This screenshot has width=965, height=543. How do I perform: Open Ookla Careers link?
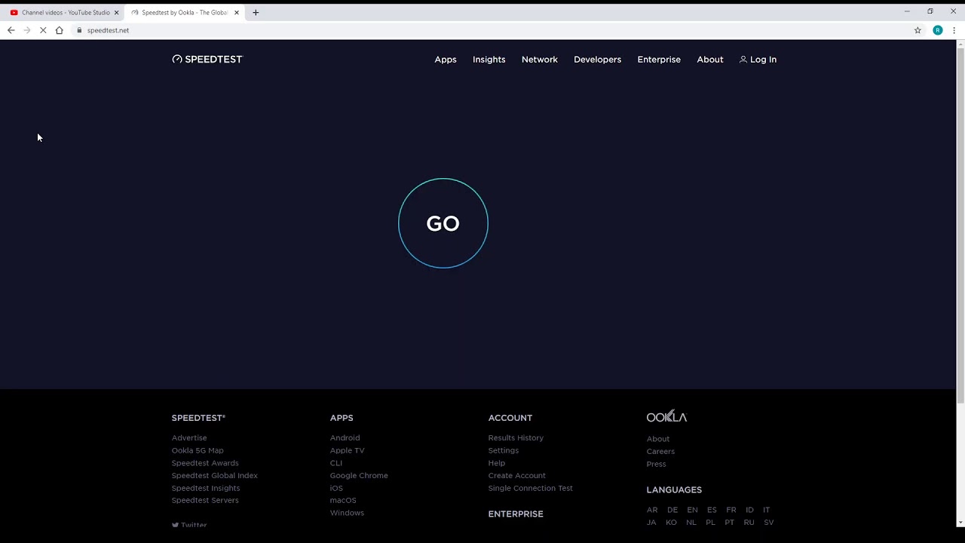pyautogui.click(x=660, y=451)
